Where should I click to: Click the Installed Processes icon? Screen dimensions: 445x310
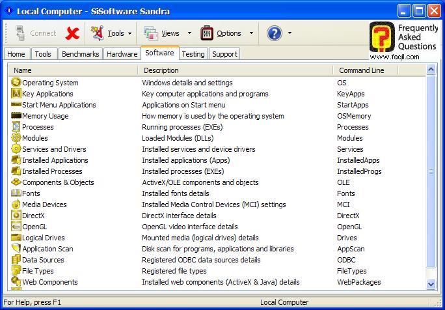(x=16, y=171)
